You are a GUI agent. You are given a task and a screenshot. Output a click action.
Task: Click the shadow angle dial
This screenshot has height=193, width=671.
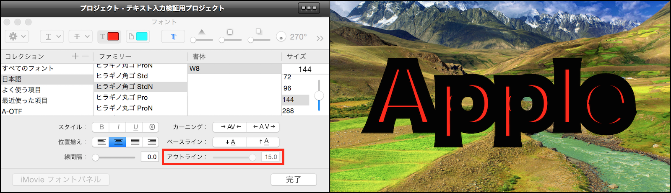point(281,37)
